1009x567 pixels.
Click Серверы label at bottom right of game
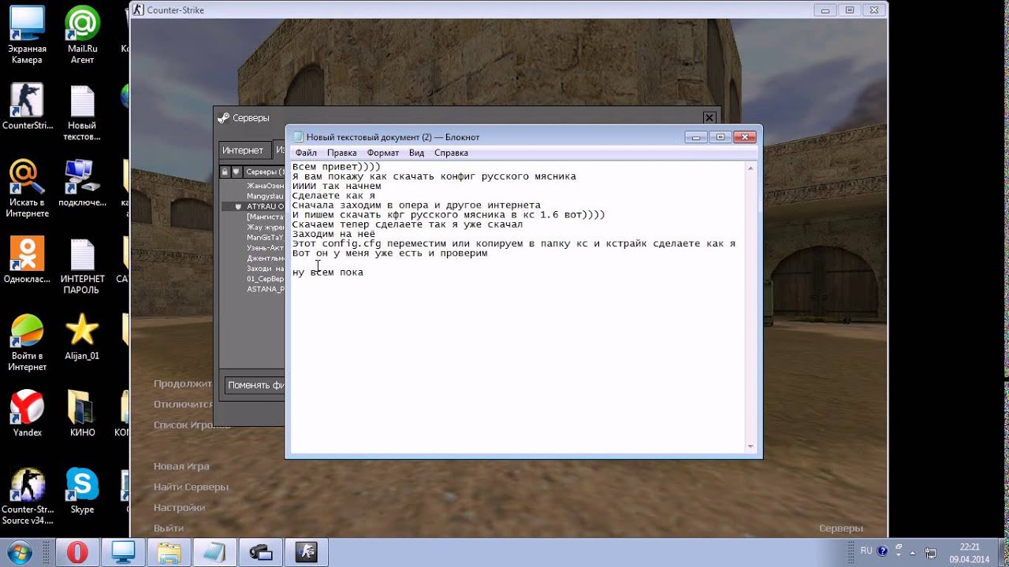841,528
